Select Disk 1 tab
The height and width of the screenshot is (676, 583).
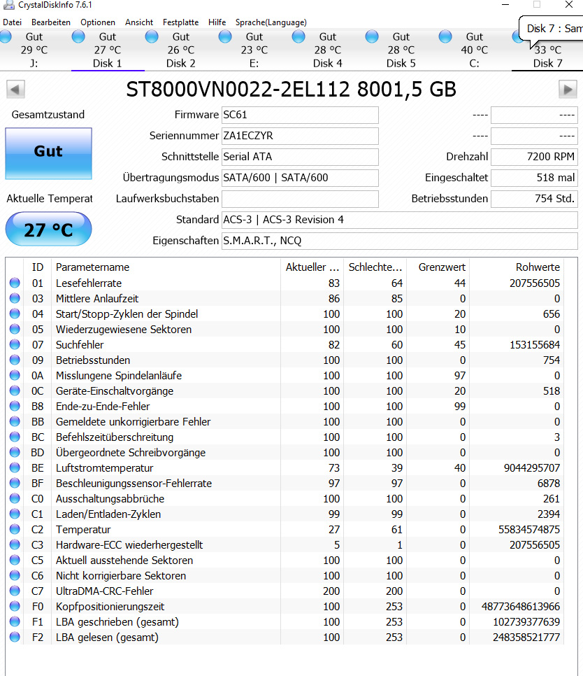point(108,50)
